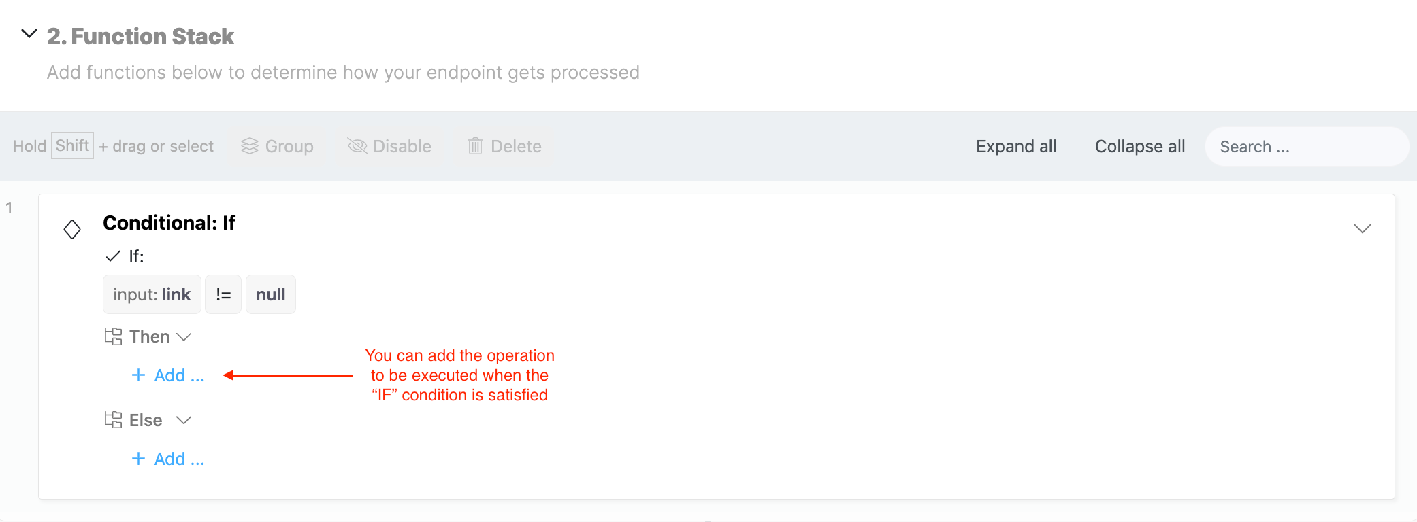Select the != operator chip
Screen dimensions: 1417x522
click(223, 294)
